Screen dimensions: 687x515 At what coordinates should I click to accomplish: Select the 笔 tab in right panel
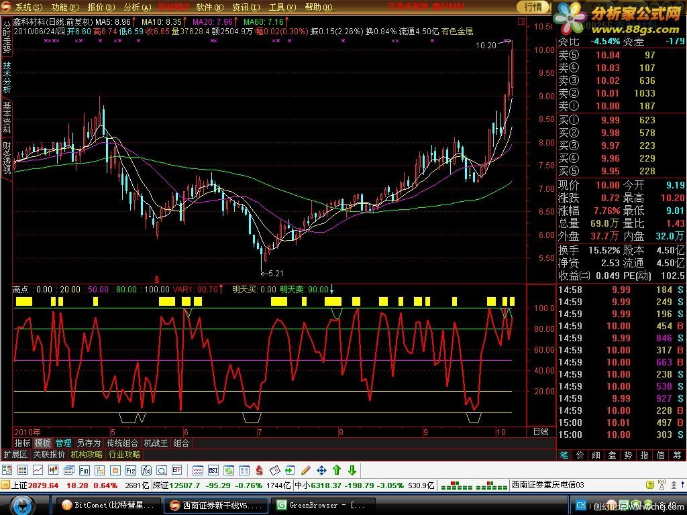tap(564, 455)
